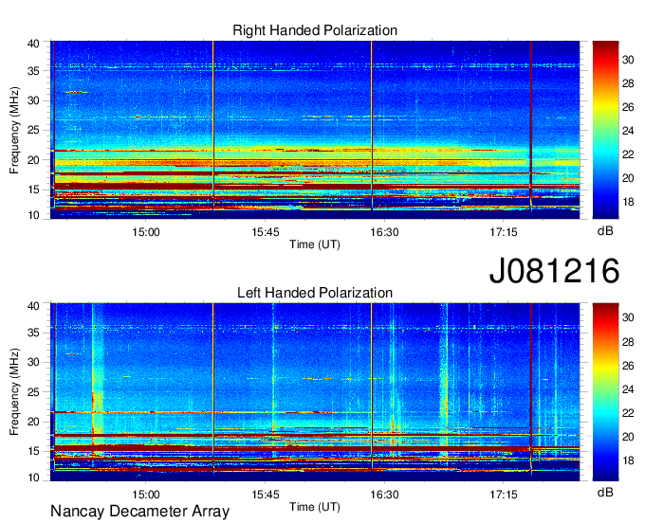Click the 15:45 tick label on bottom plot
Image resolution: width=645 pixels, height=523 pixels.
(x=266, y=495)
